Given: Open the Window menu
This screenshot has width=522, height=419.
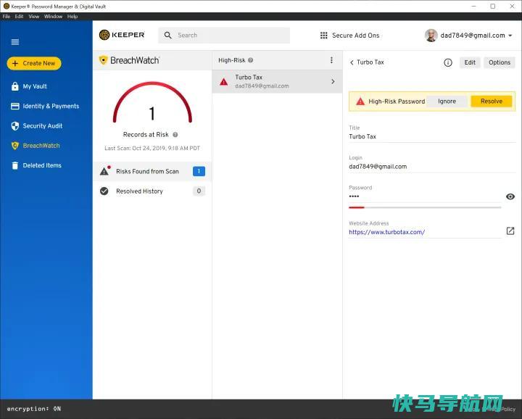Looking at the screenshot, I should [53, 16].
